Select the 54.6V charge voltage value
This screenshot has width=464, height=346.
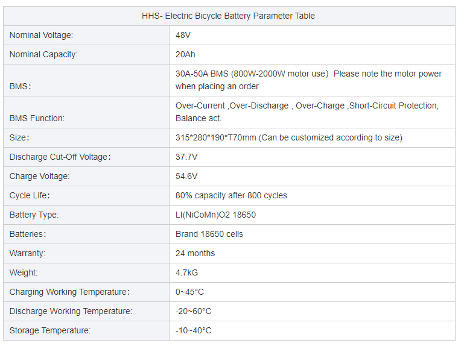(x=186, y=176)
